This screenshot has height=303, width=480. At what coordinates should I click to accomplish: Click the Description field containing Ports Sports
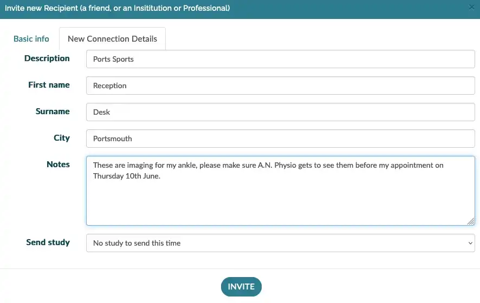click(x=280, y=60)
